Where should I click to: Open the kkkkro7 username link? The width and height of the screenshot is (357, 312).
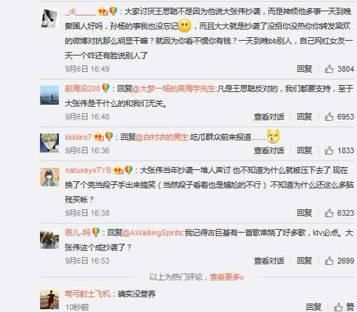[78, 137]
